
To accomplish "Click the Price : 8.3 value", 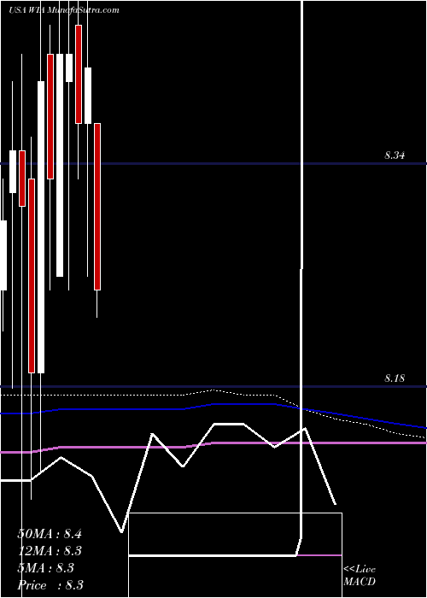I will [50, 585].
